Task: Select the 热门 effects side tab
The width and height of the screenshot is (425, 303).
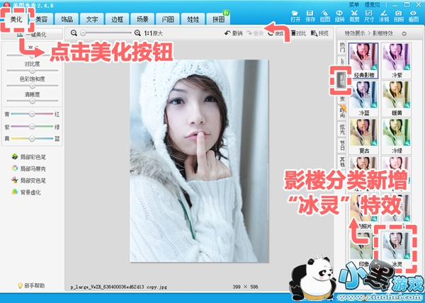Action: coord(342,47)
